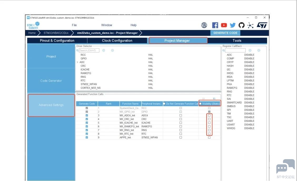Go to previous Register CallBack search result
Screen dimensions: 297x181
tap(250, 50)
